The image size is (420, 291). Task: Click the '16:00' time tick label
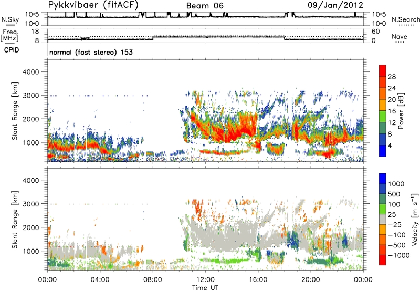pyautogui.click(x=258, y=280)
